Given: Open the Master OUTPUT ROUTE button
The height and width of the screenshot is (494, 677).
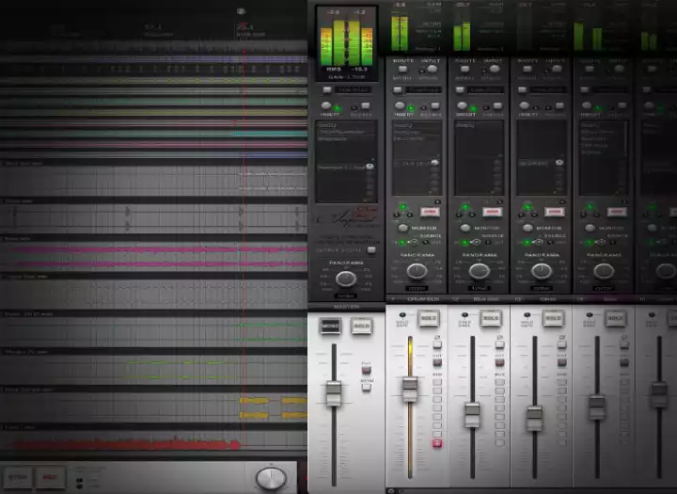Looking at the screenshot, I should [371, 249].
